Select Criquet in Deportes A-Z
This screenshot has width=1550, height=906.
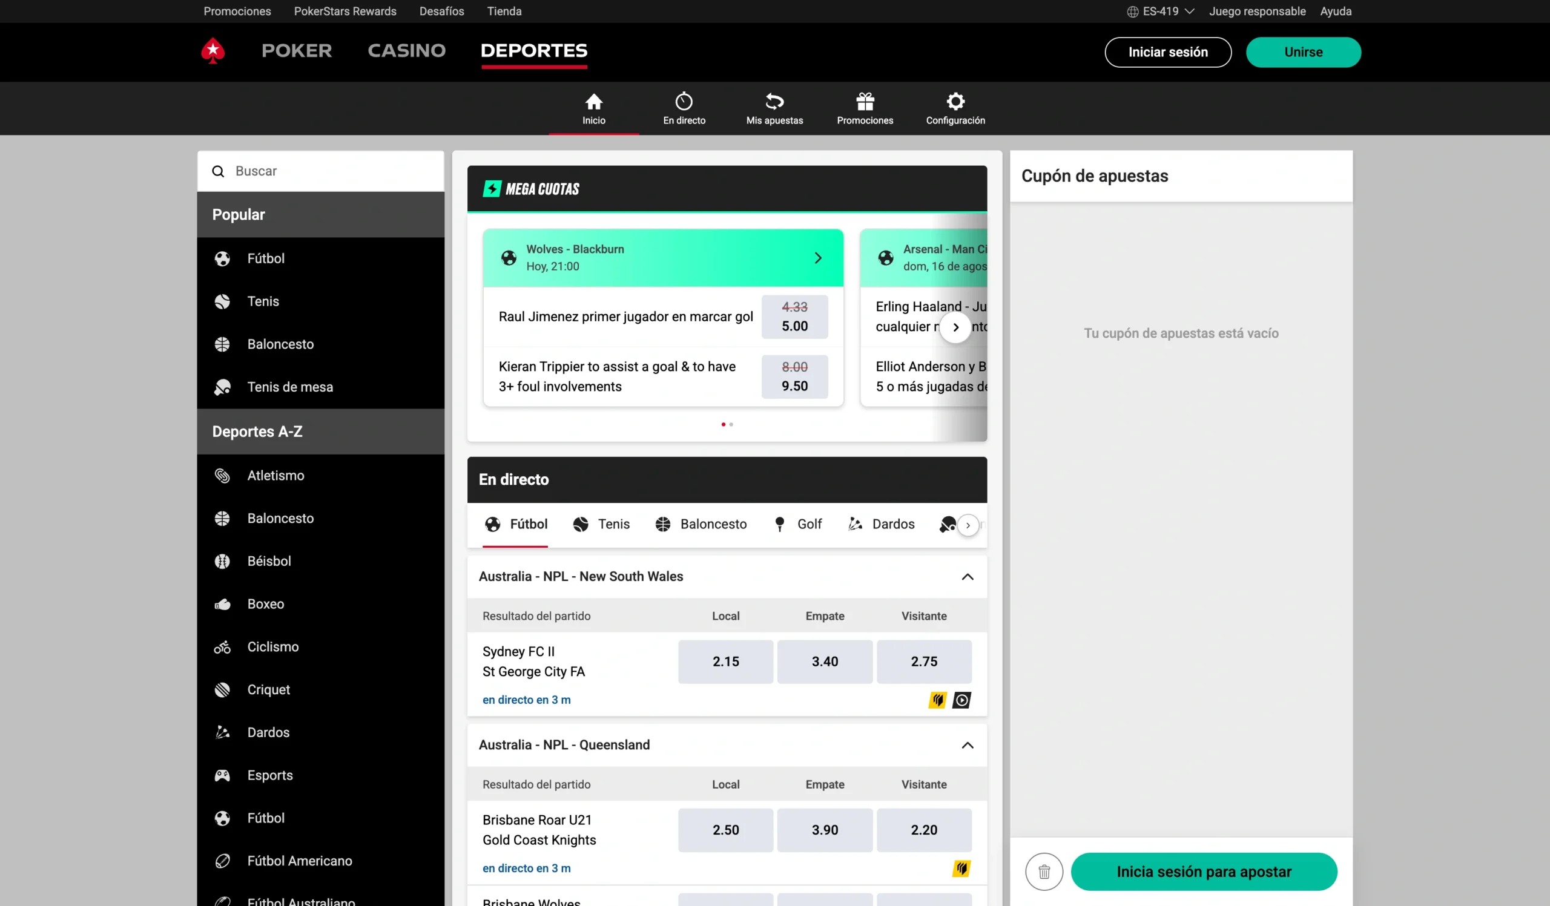320,690
